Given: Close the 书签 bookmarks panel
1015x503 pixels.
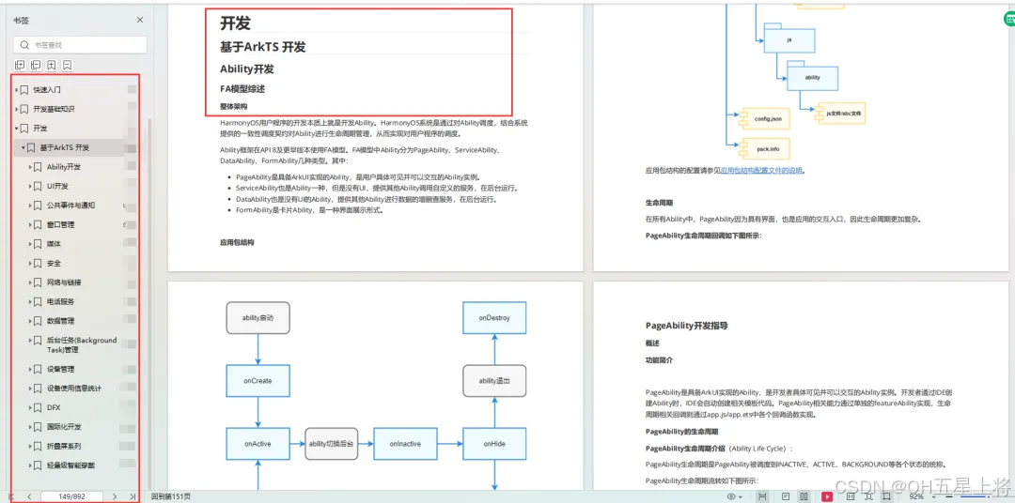Looking at the screenshot, I should [x=140, y=20].
